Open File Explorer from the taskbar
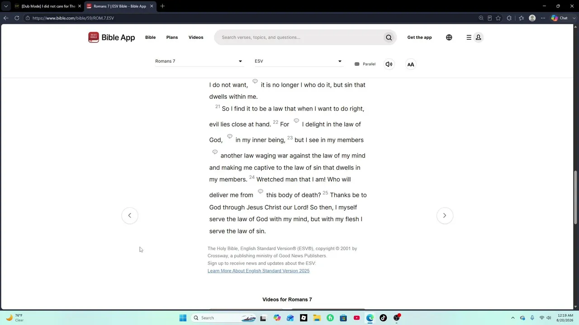Screen dimensions: 579x325 click(x=317, y=318)
